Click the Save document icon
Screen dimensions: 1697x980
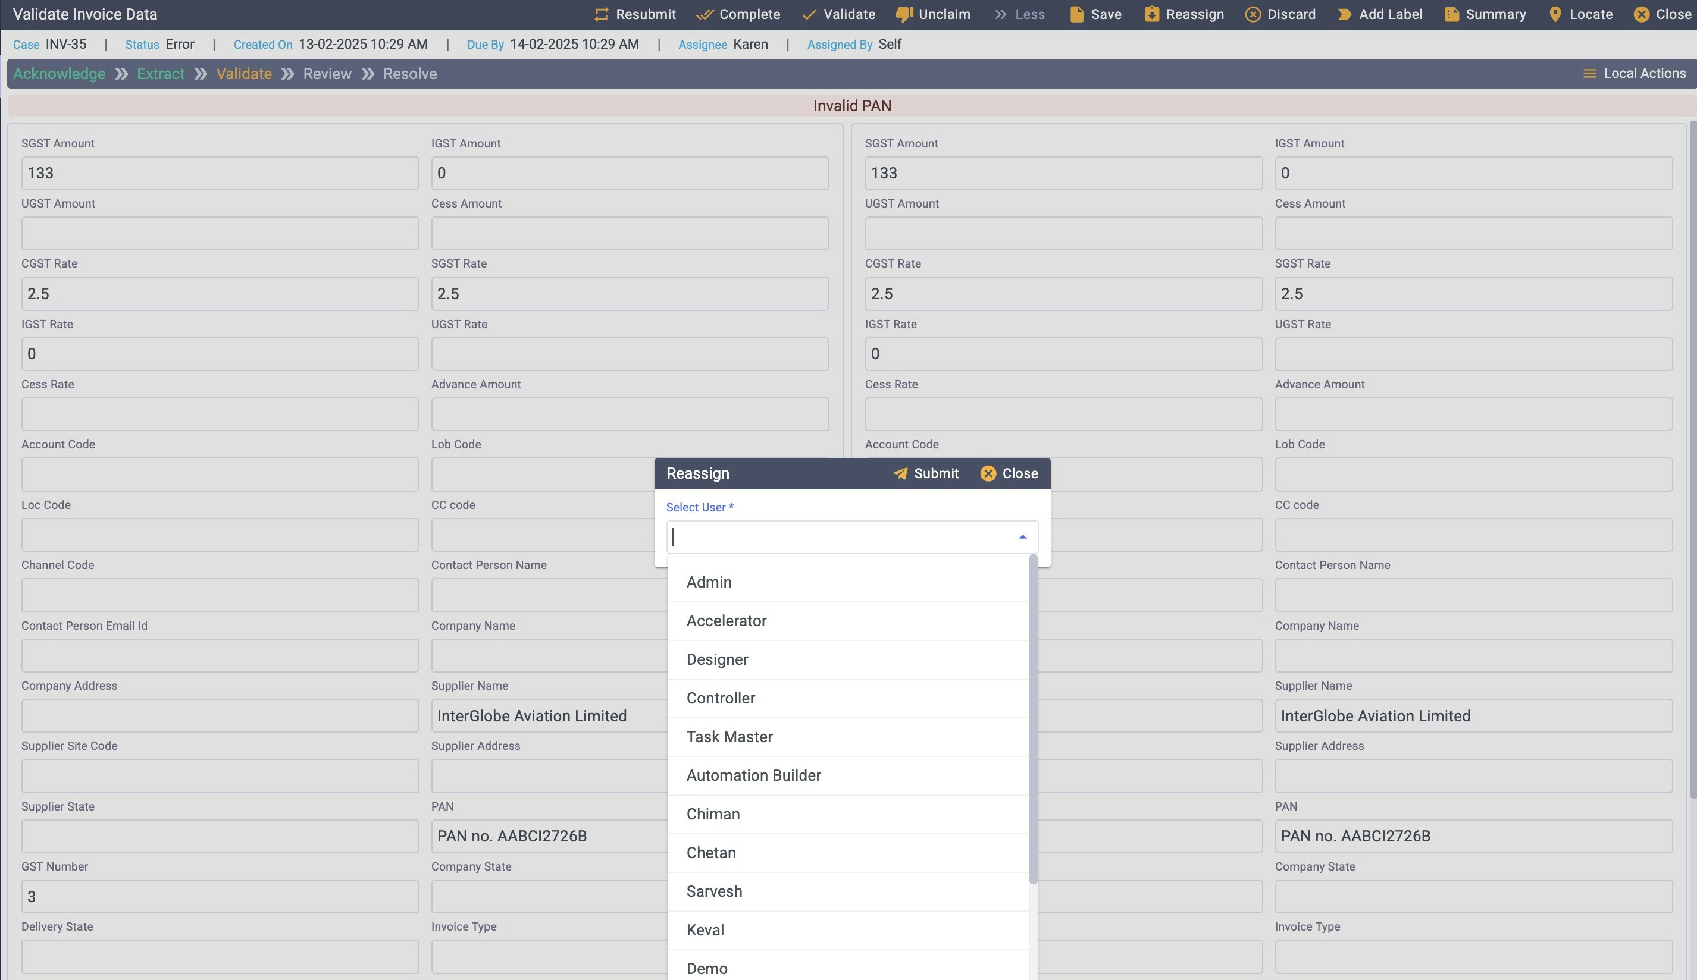coord(1076,14)
